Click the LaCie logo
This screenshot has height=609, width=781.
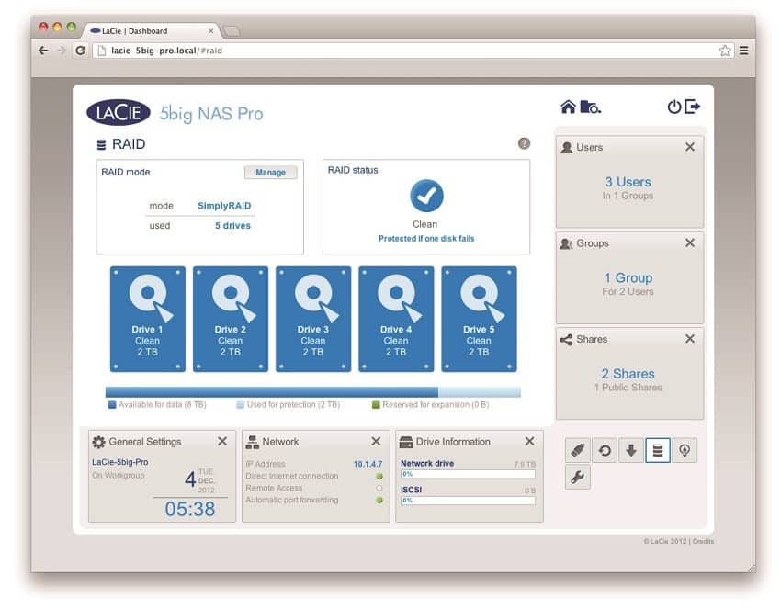point(119,113)
